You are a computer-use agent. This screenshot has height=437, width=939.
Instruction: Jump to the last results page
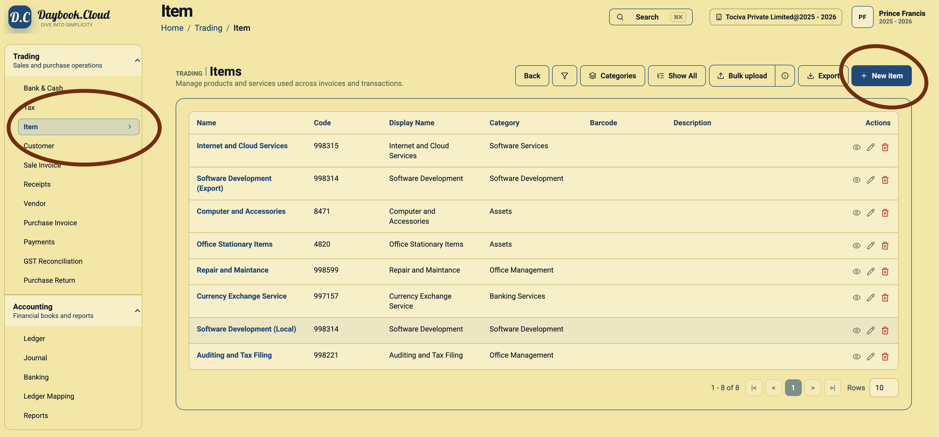pyautogui.click(x=832, y=388)
